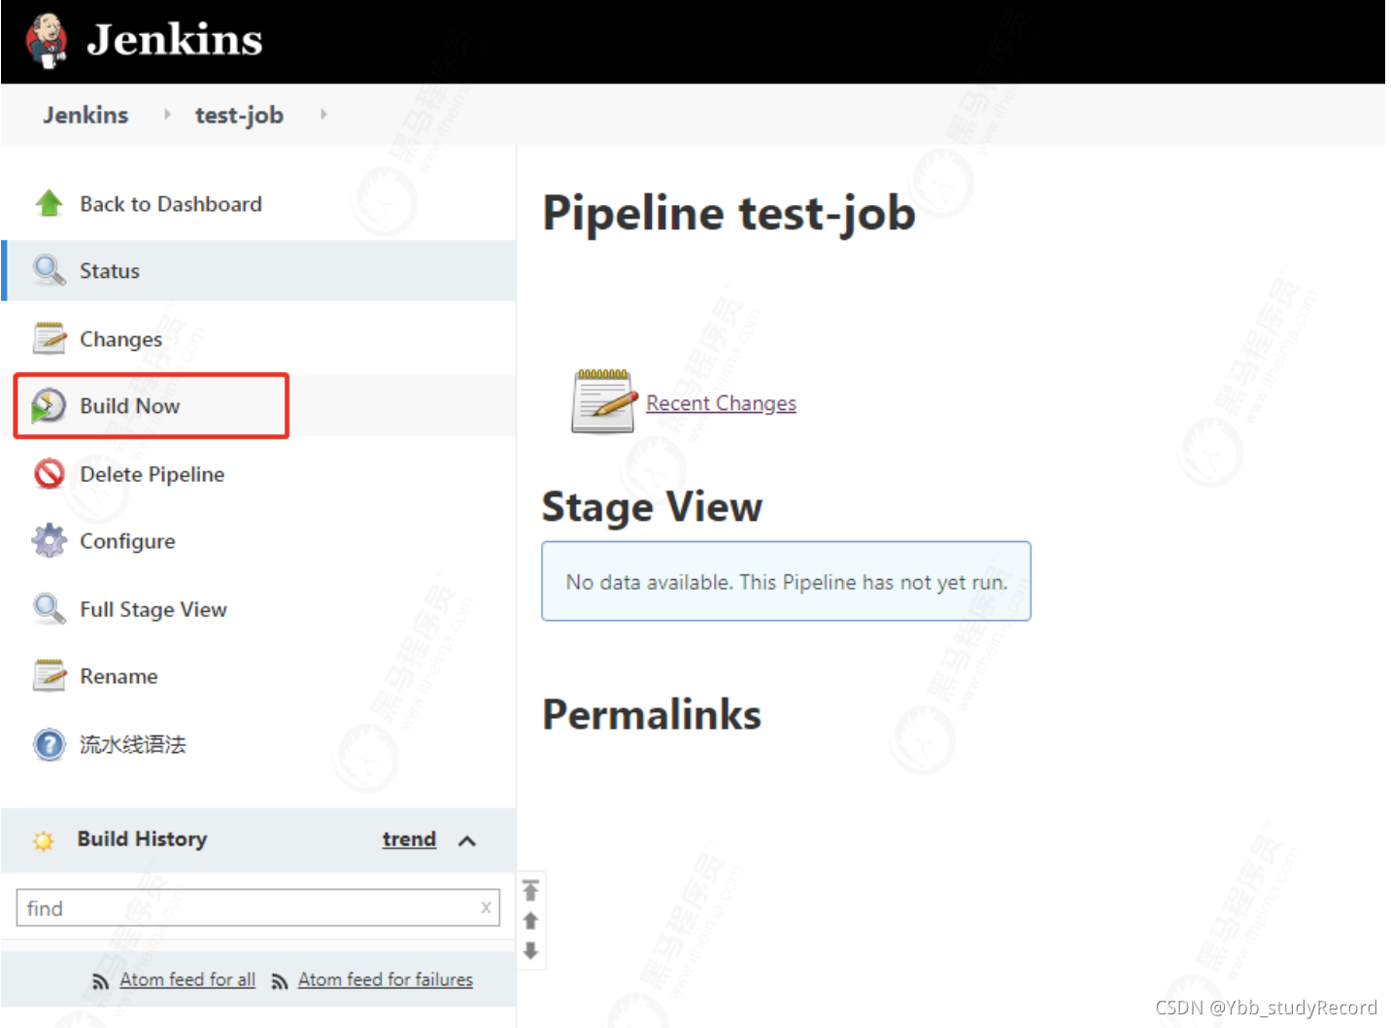Open Atom feed for failures
The height and width of the screenshot is (1028, 1391).
pyautogui.click(x=386, y=979)
